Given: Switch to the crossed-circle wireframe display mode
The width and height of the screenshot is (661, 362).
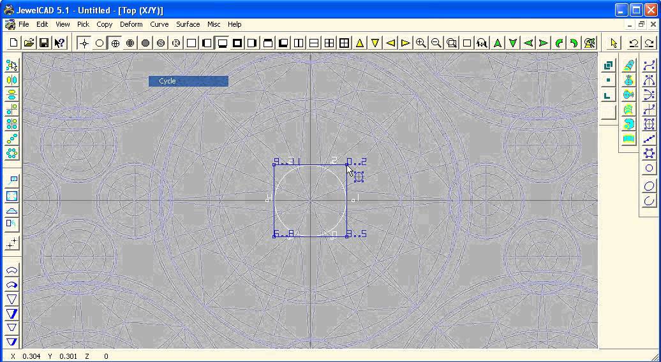Looking at the screenshot, I should tap(115, 43).
